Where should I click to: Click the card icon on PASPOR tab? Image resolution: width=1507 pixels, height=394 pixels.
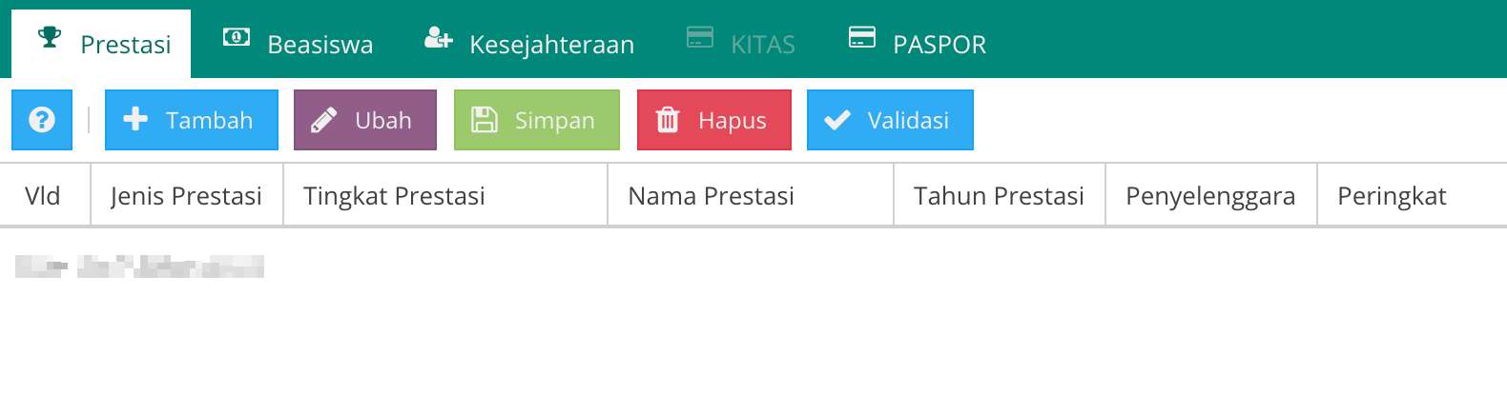pyautogui.click(x=862, y=37)
